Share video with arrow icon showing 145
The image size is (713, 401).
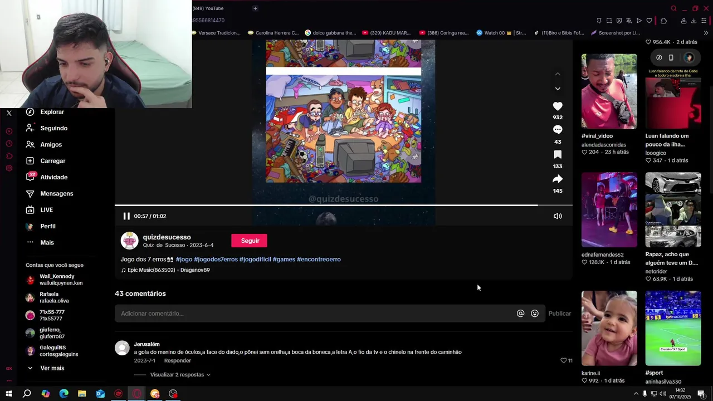(558, 179)
